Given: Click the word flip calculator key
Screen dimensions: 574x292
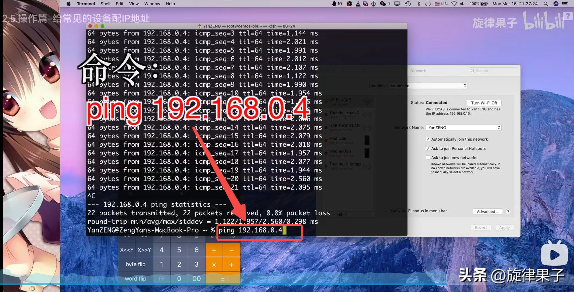Looking at the screenshot, I should (136, 279).
